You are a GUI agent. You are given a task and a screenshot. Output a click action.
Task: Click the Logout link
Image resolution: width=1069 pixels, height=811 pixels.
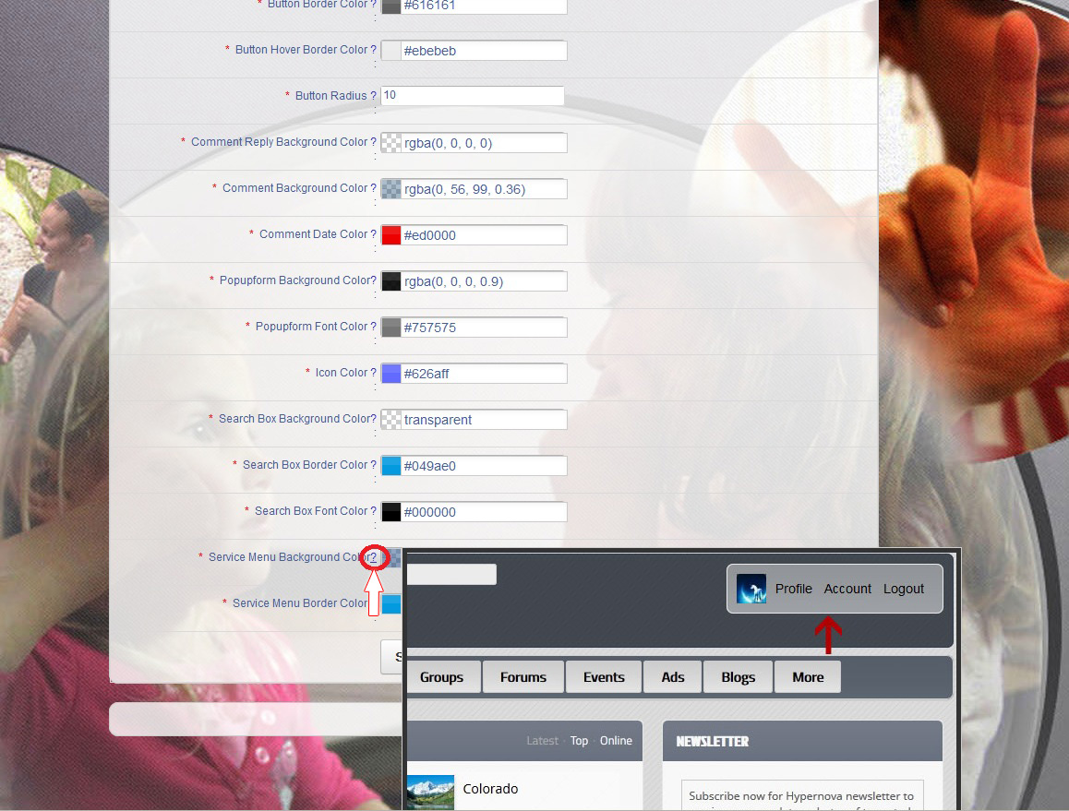[x=903, y=589]
